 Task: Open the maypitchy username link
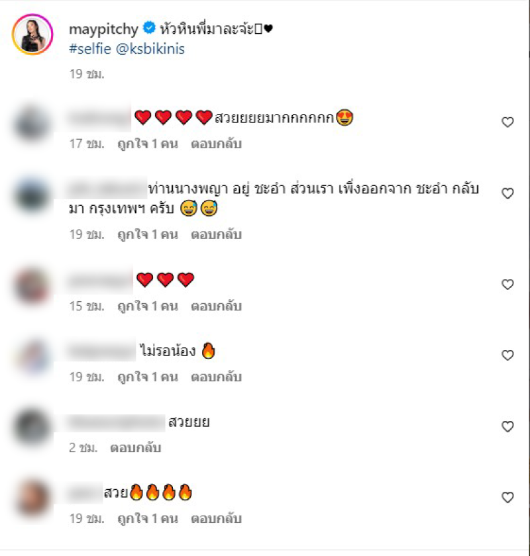[x=103, y=29]
